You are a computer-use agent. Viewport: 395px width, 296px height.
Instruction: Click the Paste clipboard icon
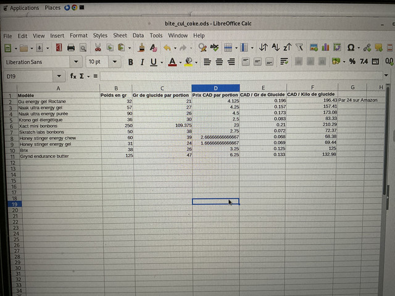tap(122, 47)
